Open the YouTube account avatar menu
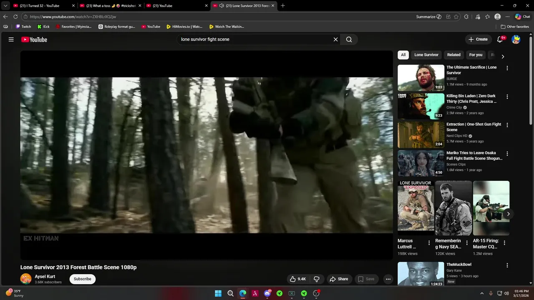The image size is (534, 300). pyautogui.click(x=516, y=40)
